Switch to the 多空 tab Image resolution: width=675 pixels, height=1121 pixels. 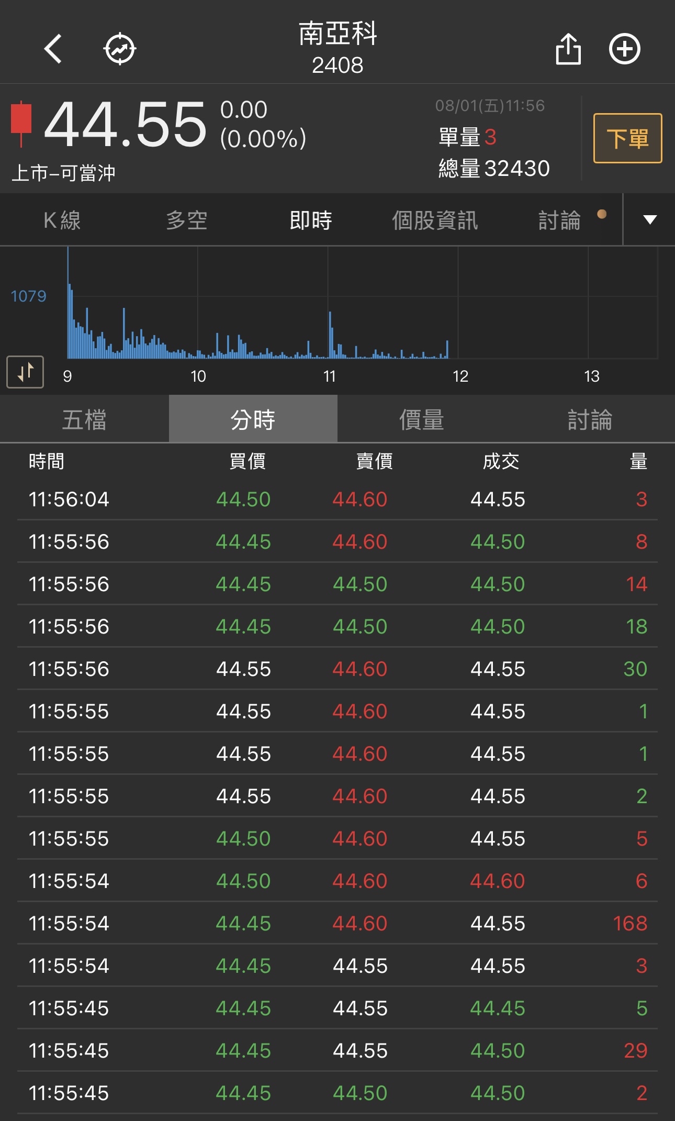coord(187,220)
